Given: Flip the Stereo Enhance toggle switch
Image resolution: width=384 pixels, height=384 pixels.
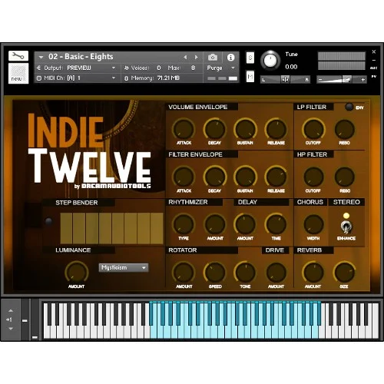Looking at the screenshot, I should [x=346, y=227].
